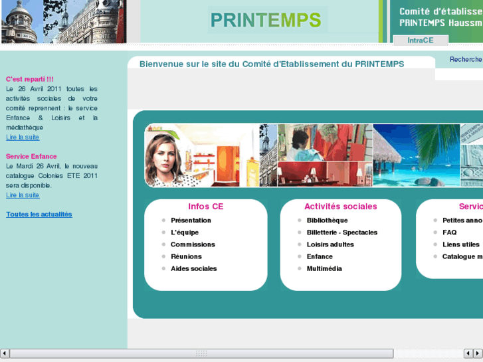
Task: Click the Printemps building photo in header
Action: click(64, 21)
